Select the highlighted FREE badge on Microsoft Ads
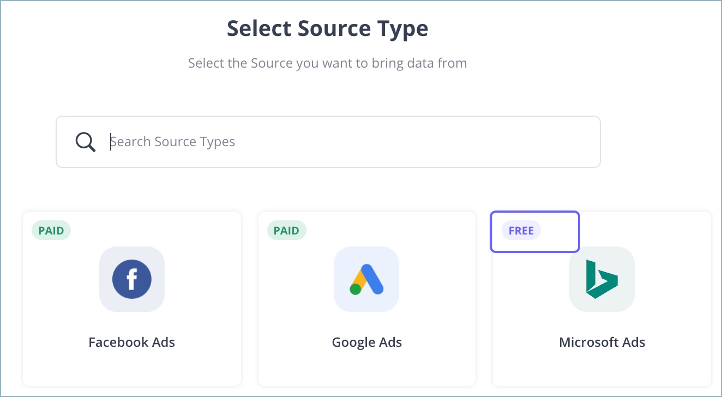Screen dimensions: 722x397 tap(521, 231)
